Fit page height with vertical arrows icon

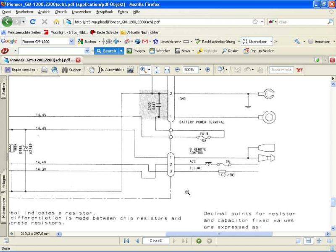[157, 70]
